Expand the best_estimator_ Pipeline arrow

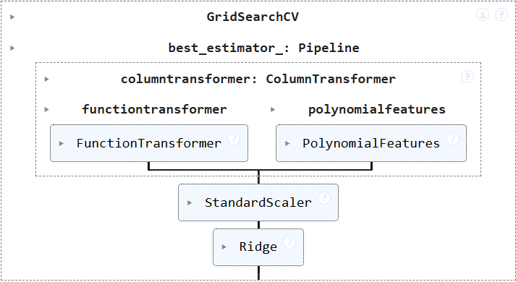[12, 48]
